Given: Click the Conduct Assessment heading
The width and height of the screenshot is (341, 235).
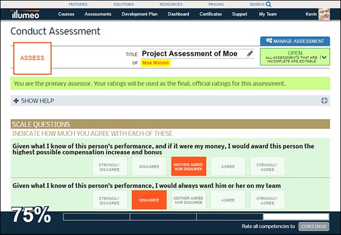Looking at the screenshot, I should click(x=55, y=31).
